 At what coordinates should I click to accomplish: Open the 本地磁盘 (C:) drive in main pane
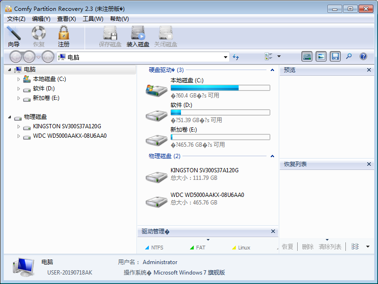[x=207, y=88]
